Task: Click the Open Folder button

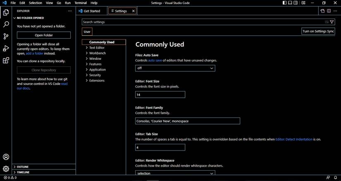Action: (43, 35)
